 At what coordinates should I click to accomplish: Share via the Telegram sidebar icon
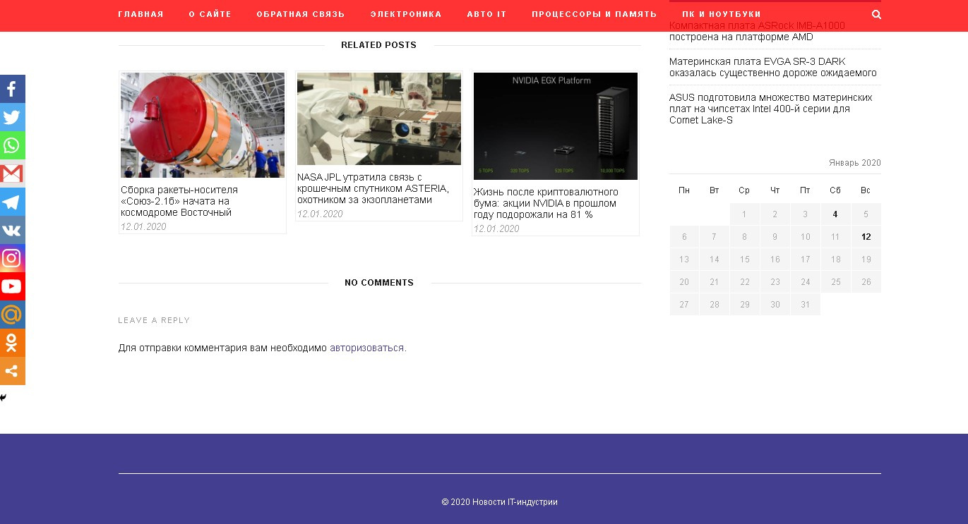(x=12, y=202)
